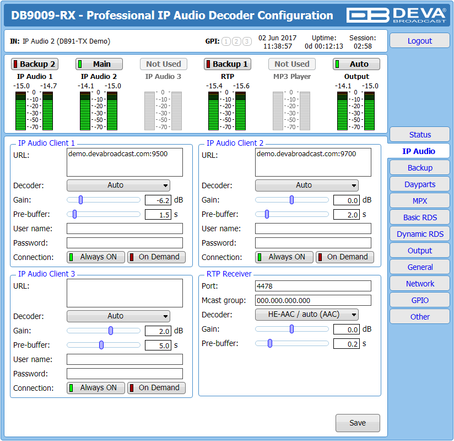Click the Client 3 Pre-buffer slider handle
454x441 pixels.
coord(101,346)
